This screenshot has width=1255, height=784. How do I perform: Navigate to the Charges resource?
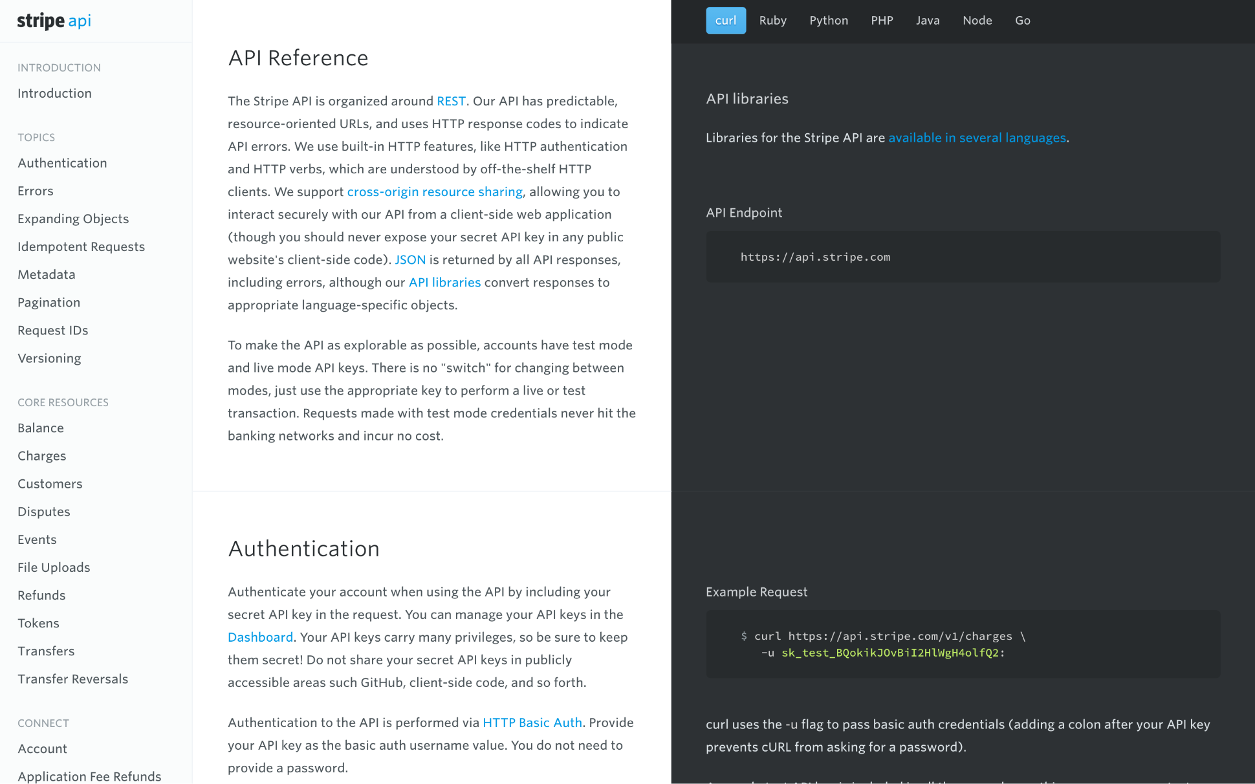(41, 455)
